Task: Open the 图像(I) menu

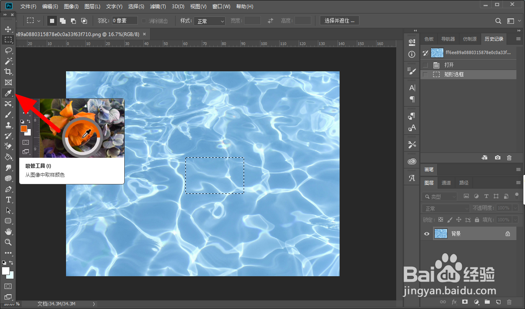Action: (x=71, y=7)
